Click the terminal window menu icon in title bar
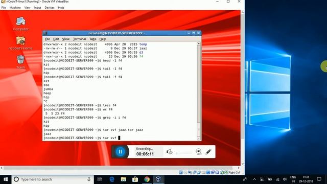Image resolution: width=327 pixels, height=184 pixels. tap(45, 33)
